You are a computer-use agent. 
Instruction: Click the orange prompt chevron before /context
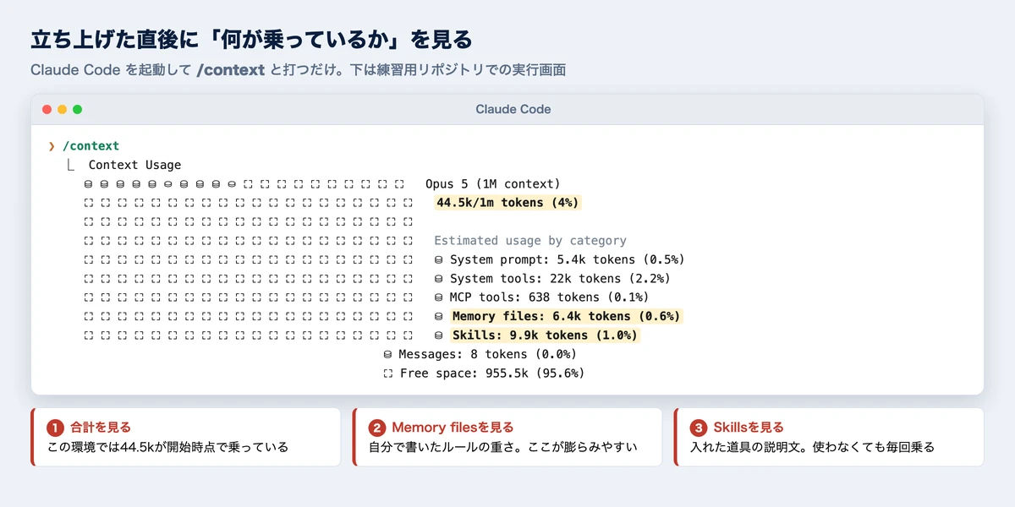point(52,146)
